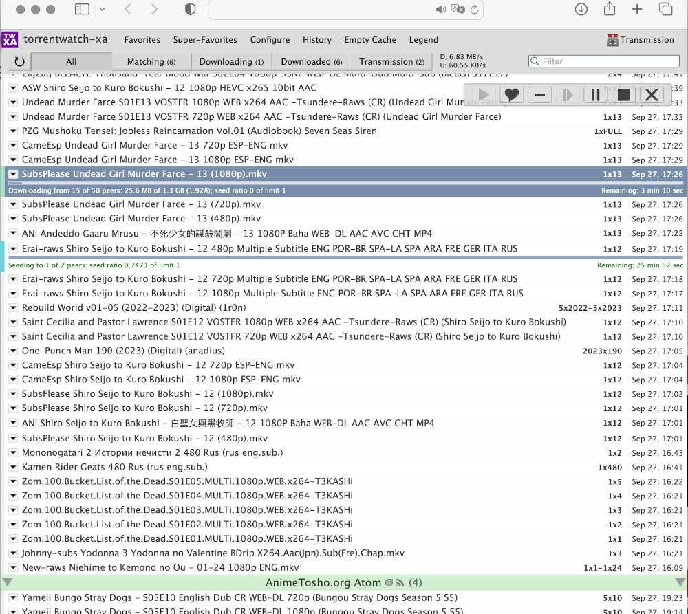688x614 pixels.
Task: Click the download progress bar under SubsPlease 1080p
Action: (346, 182)
